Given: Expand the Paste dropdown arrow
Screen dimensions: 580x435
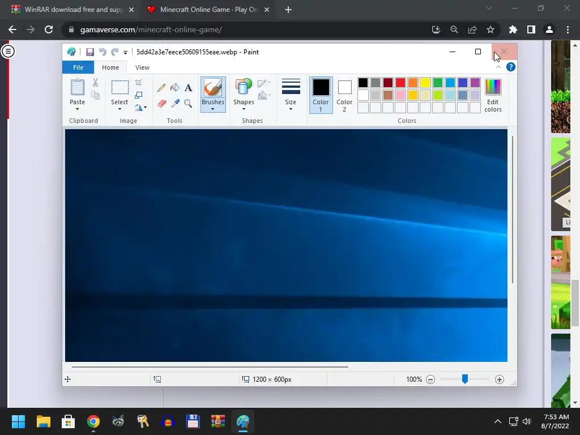Looking at the screenshot, I should 77,109.
